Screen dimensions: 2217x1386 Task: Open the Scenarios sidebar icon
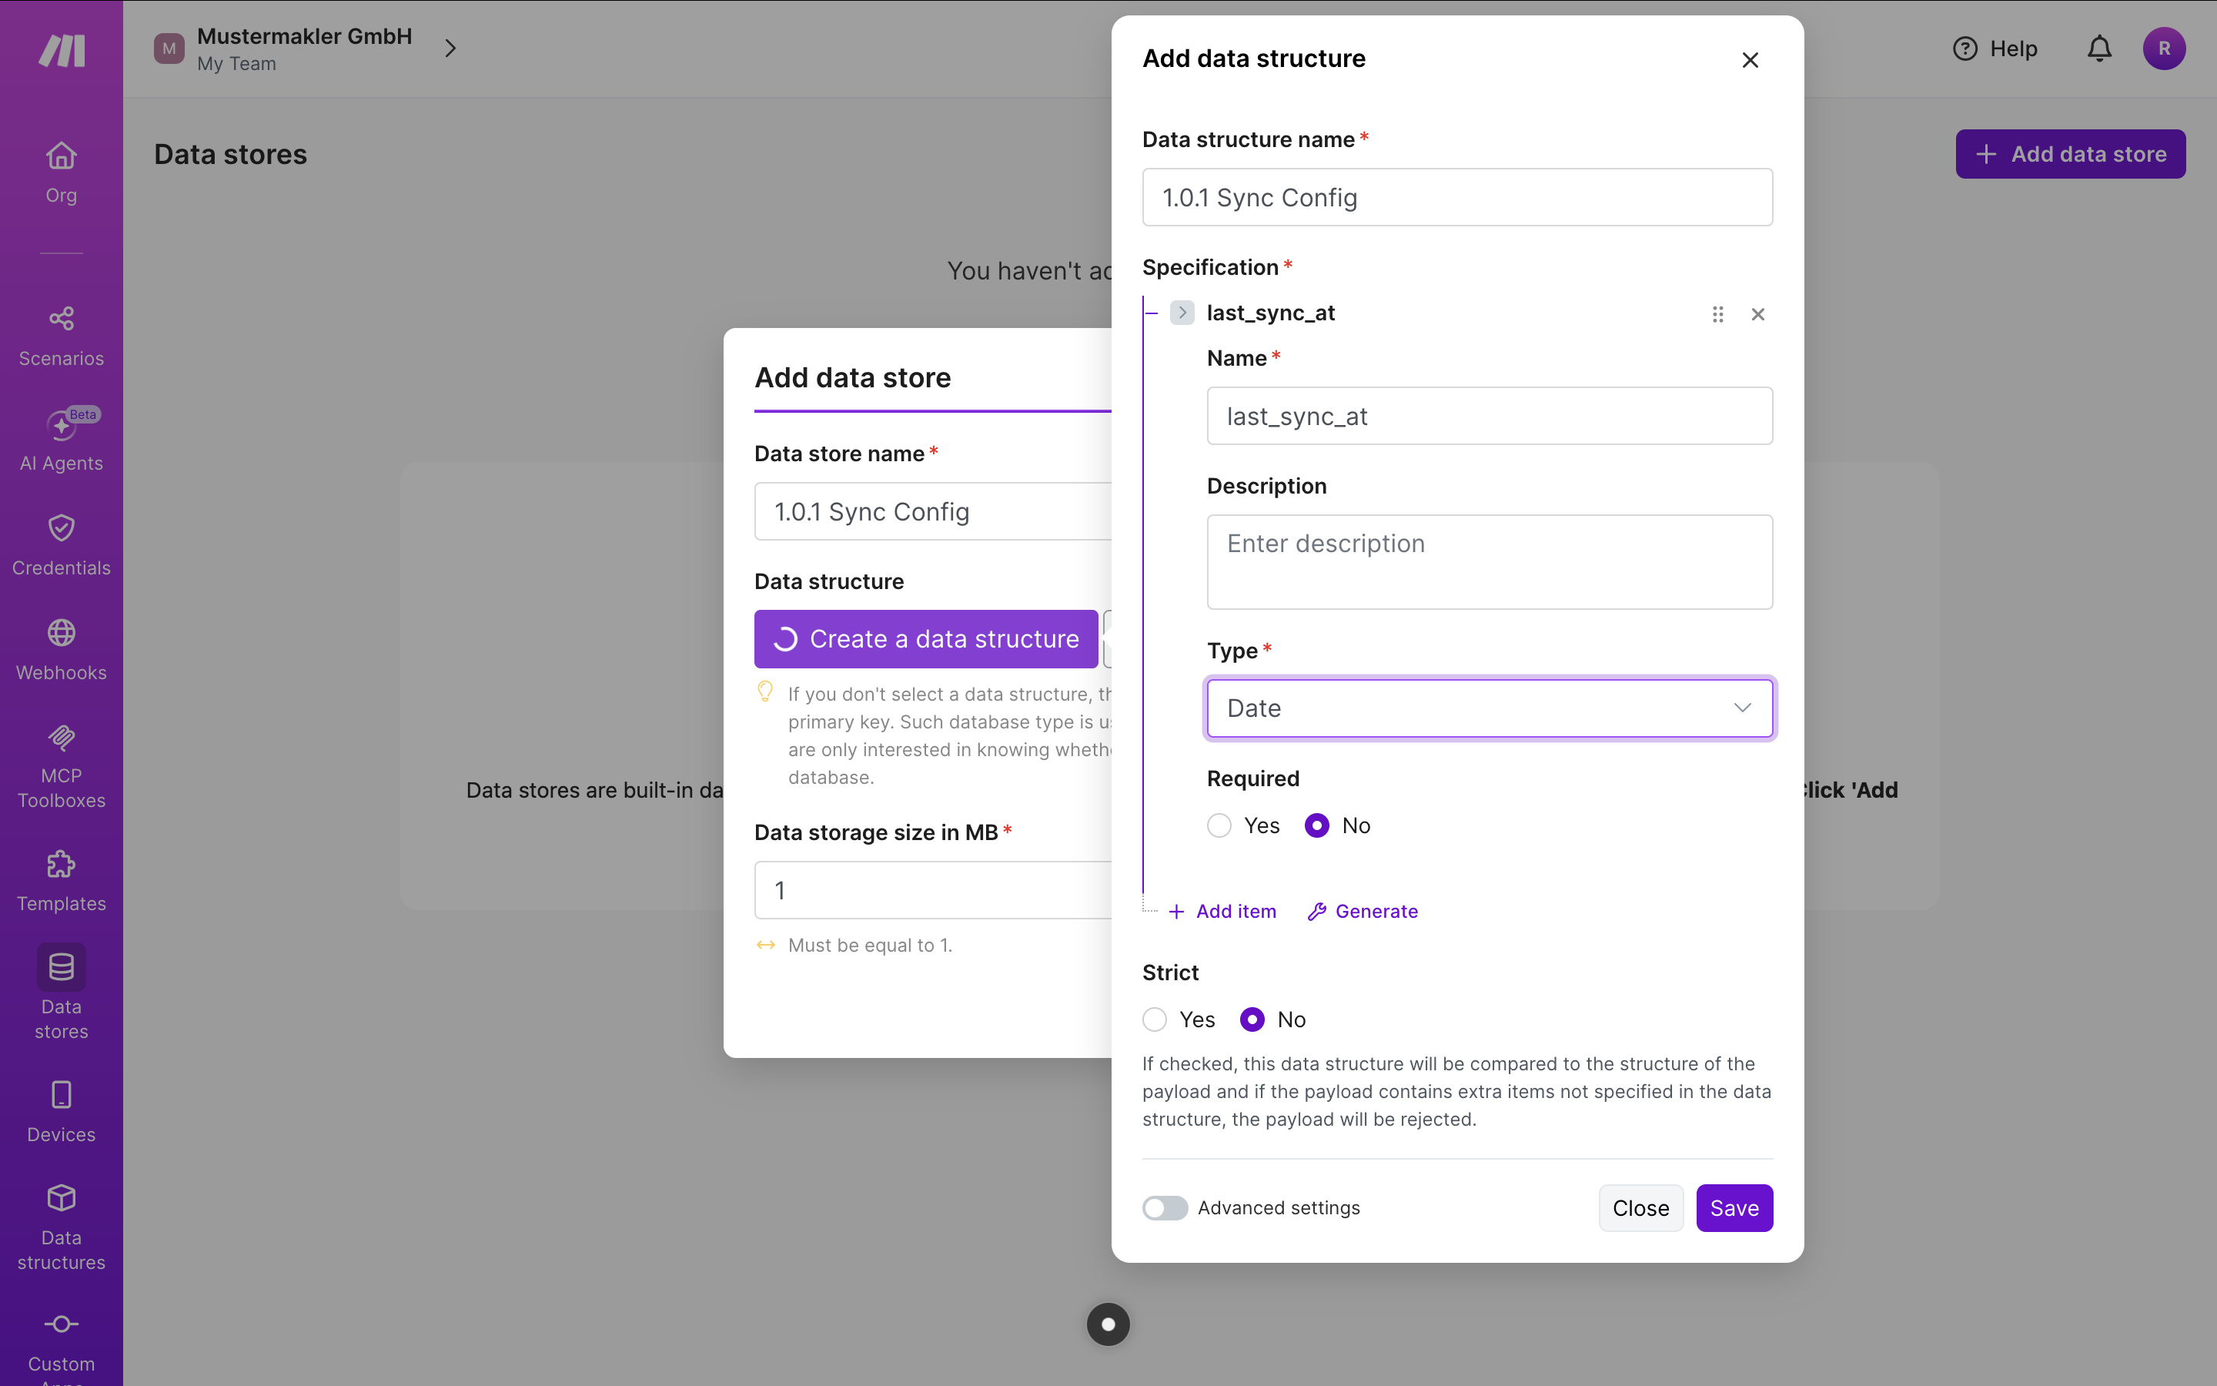coord(62,318)
